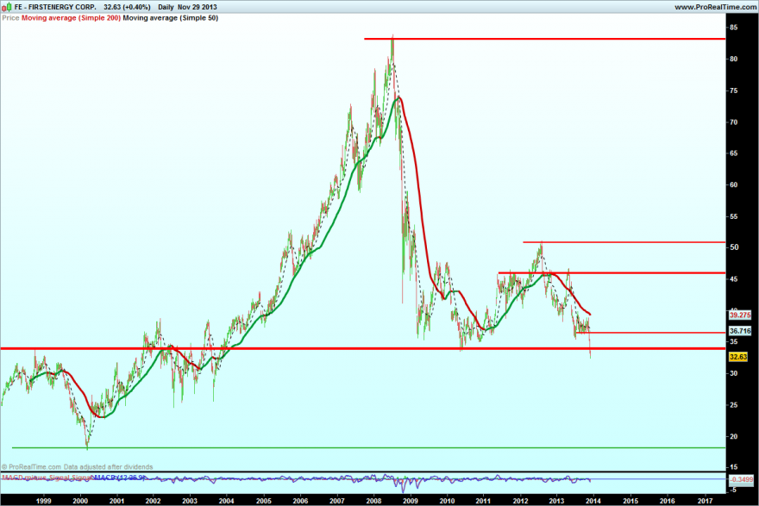Click the 32.63 (+0.40%) price readout
The height and width of the screenshot is (506, 759).
tap(127, 7)
